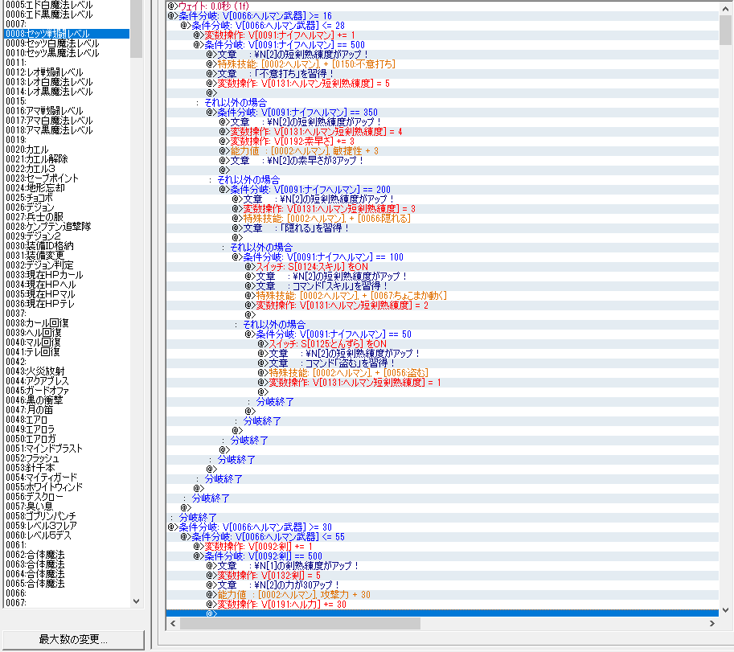Select list entry 0051:マインドブラスト
The image size is (734, 652).
click(44, 449)
